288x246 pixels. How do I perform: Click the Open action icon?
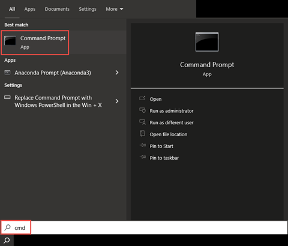(142, 98)
